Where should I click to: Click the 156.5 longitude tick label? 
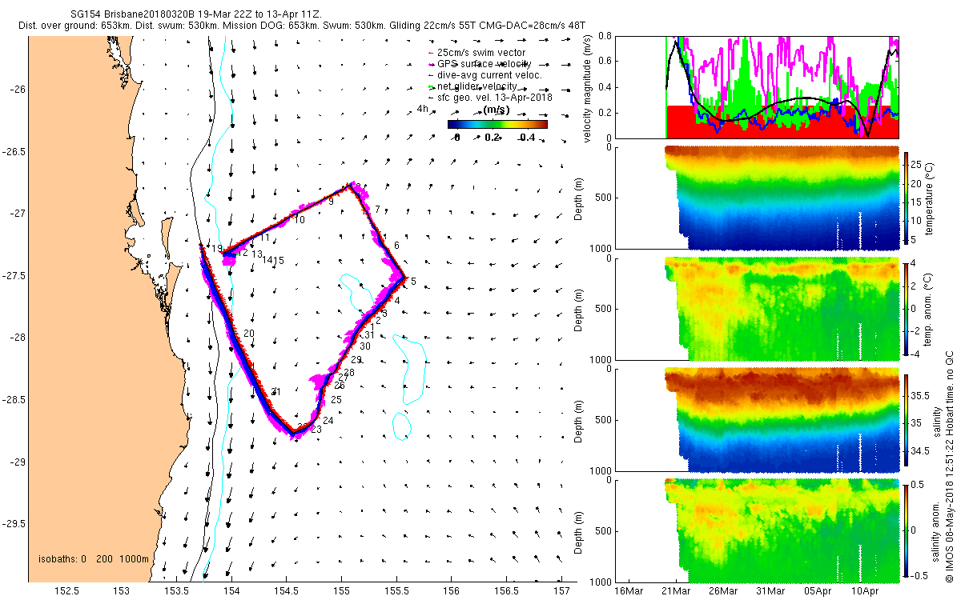pyautogui.click(x=507, y=592)
